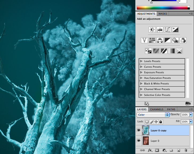
Task: Create new fill or adjustment layer
Action: point(164,150)
